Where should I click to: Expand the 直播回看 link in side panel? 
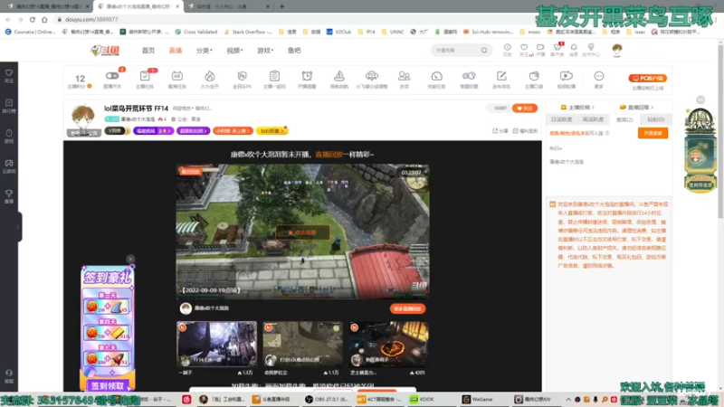point(636,107)
